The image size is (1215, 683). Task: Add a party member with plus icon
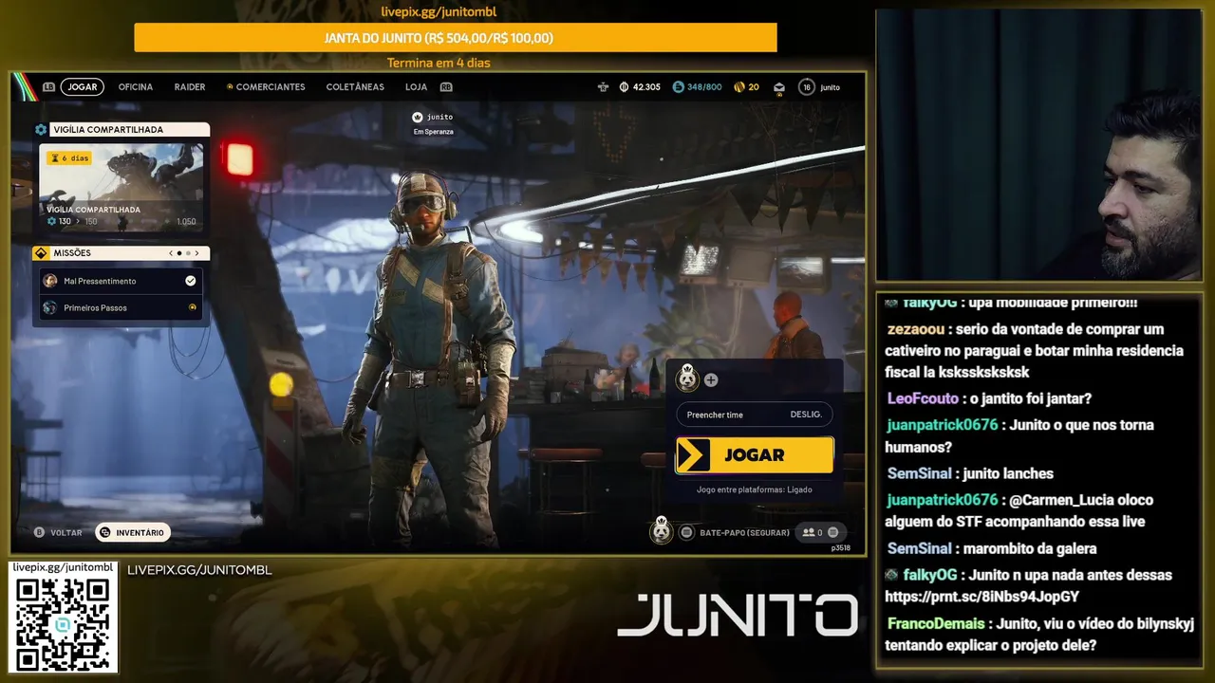[x=711, y=380]
